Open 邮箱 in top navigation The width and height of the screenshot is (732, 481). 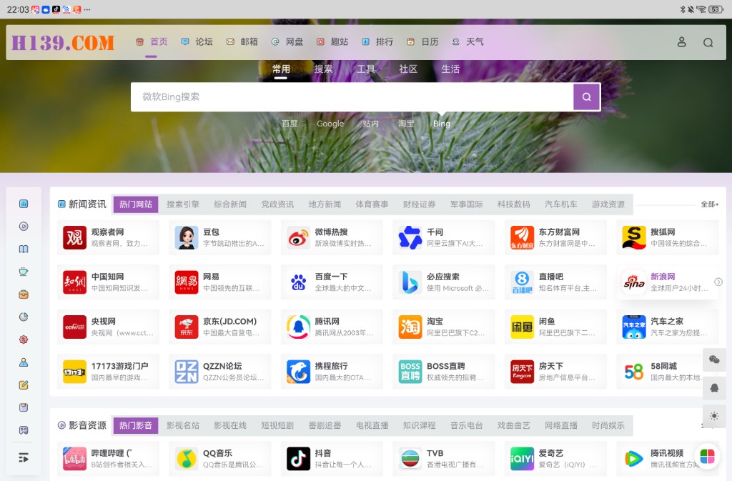point(242,41)
